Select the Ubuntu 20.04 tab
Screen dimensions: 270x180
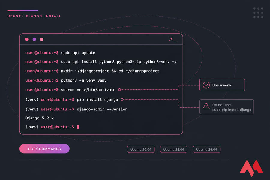tap(141, 149)
